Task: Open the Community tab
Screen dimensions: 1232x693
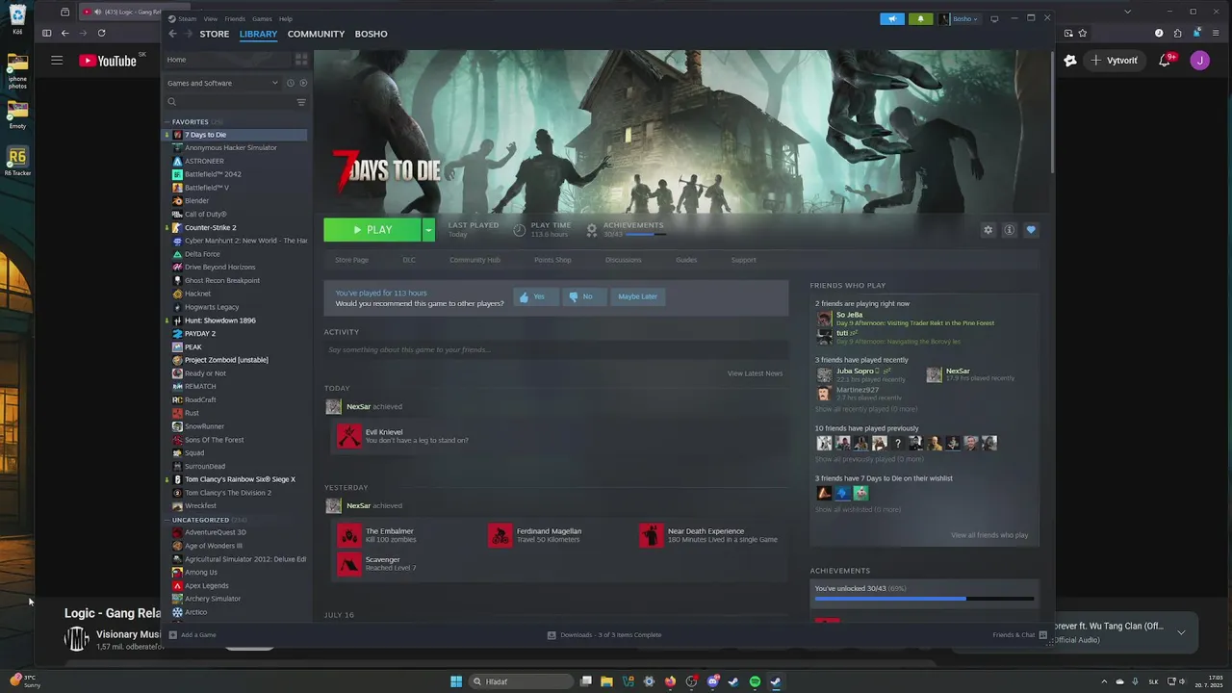Action: (x=316, y=34)
